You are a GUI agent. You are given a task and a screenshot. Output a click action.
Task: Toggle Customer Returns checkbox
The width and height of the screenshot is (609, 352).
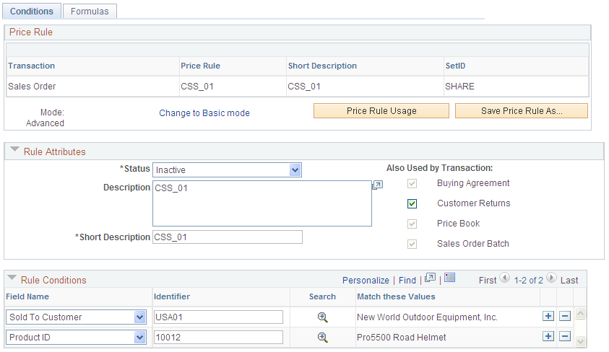point(412,203)
